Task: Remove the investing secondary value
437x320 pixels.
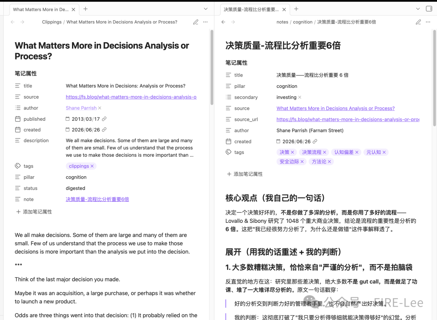Action: [299, 97]
